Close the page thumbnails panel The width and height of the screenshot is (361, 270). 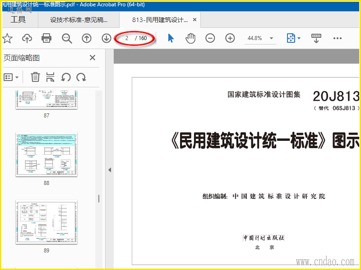(93, 58)
